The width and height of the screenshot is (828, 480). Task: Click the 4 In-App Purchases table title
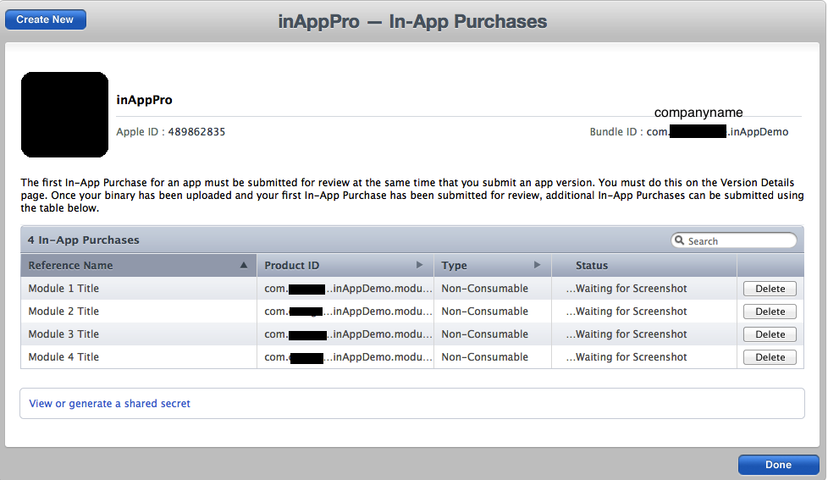(84, 240)
